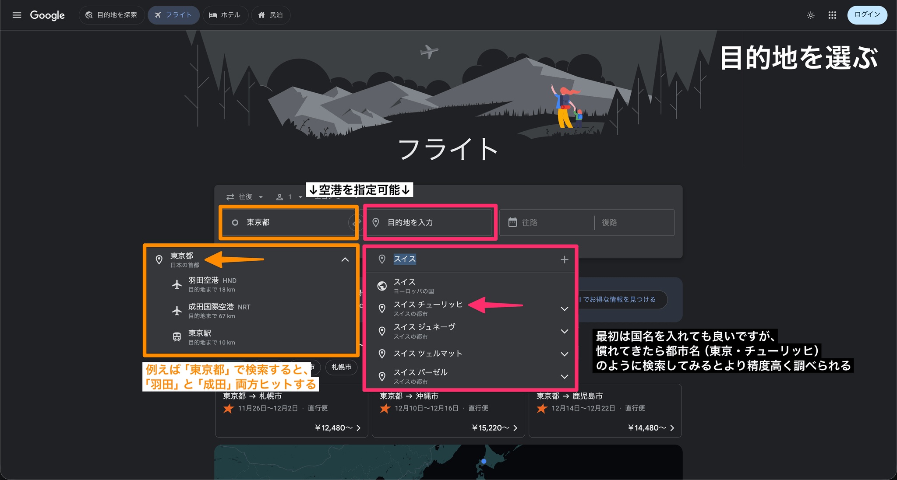Click the Google logo
897x480 pixels.
pyautogui.click(x=47, y=15)
